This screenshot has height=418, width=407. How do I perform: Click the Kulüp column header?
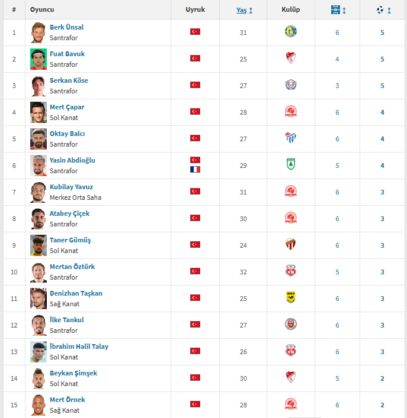pos(290,10)
